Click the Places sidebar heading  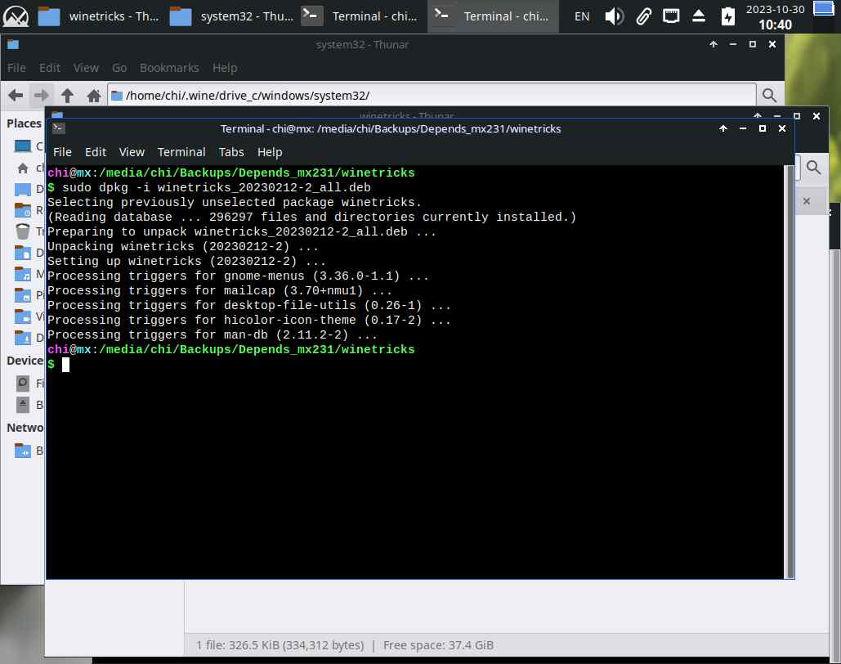coord(25,123)
